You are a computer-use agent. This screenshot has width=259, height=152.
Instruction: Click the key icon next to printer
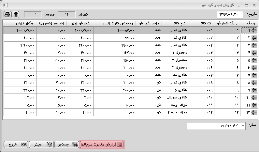coord(15,15)
